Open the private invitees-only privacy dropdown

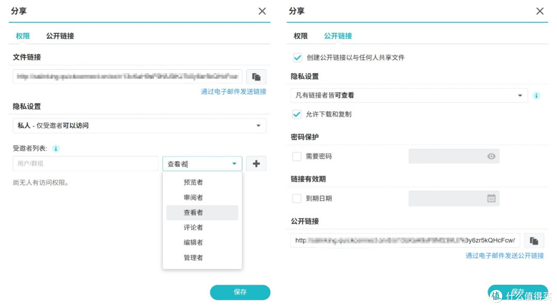point(139,126)
